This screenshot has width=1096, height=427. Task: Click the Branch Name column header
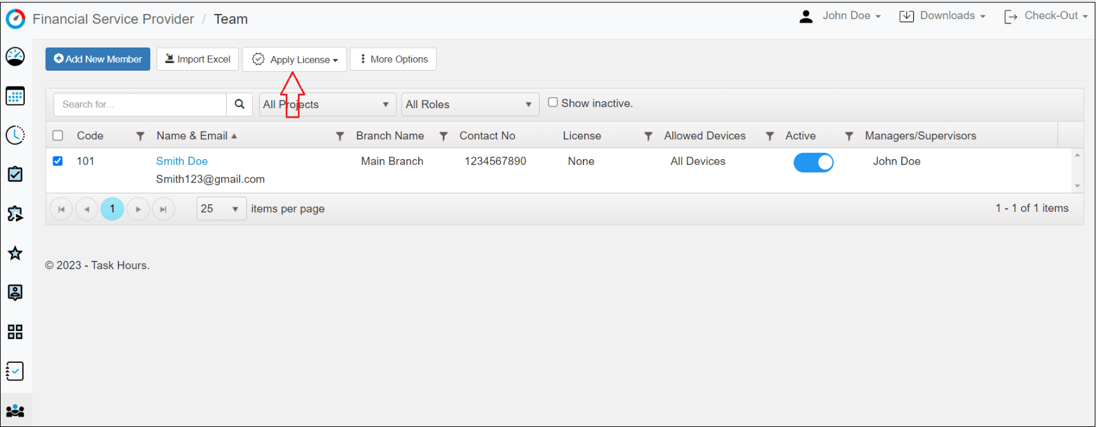tap(390, 136)
